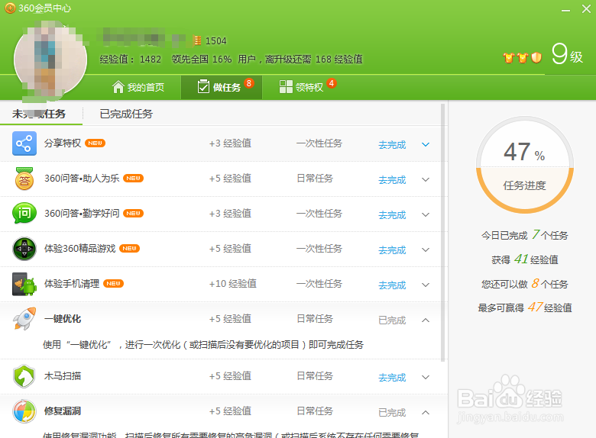Click the 360会员中心 logo icon in title bar
This screenshot has height=438, width=596.
[x=10, y=8]
